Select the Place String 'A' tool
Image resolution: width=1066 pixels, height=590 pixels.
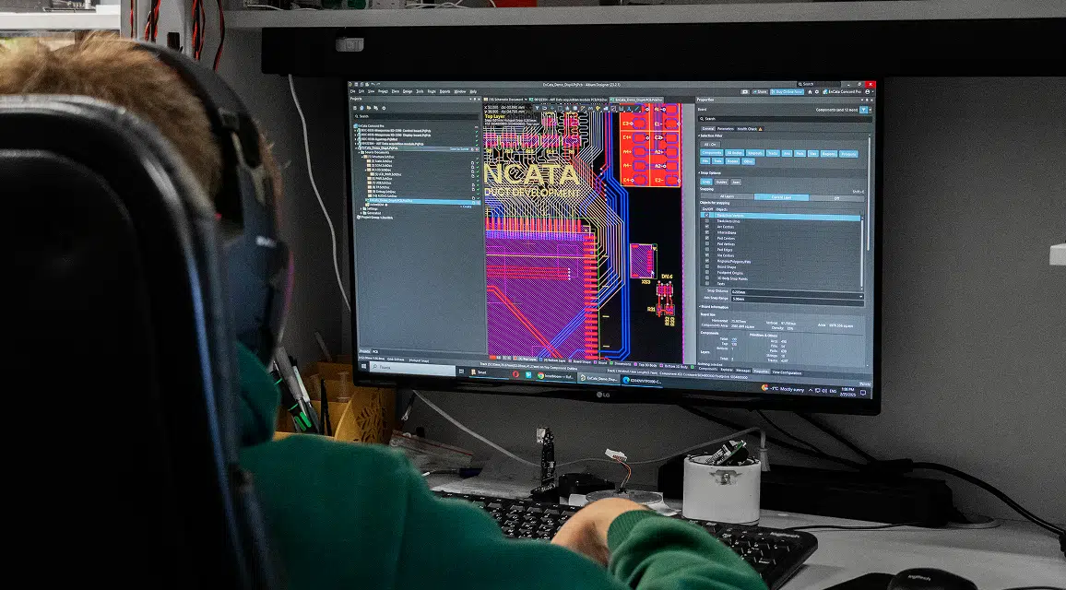[x=629, y=109]
